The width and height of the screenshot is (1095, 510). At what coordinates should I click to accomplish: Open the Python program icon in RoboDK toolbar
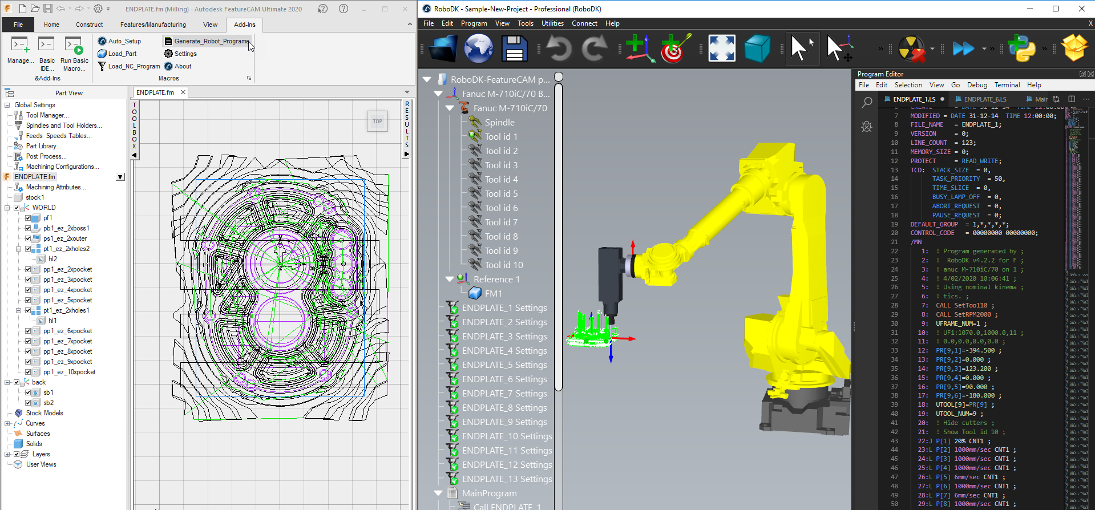[x=1021, y=48]
